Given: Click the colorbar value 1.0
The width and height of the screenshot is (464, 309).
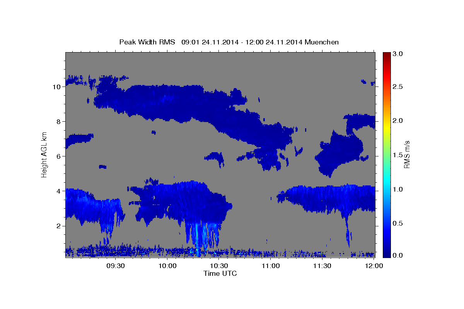Looking at the screenshot, I should pos(397,190).
